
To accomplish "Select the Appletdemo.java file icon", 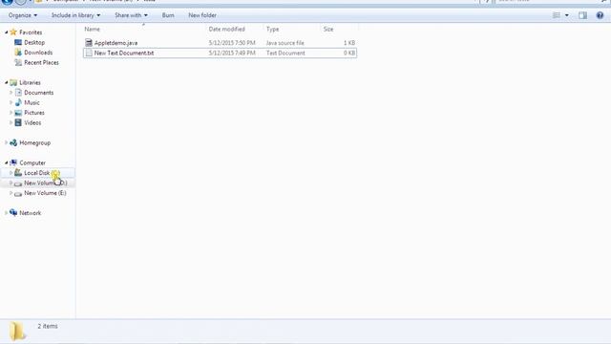I will [89, 43].
